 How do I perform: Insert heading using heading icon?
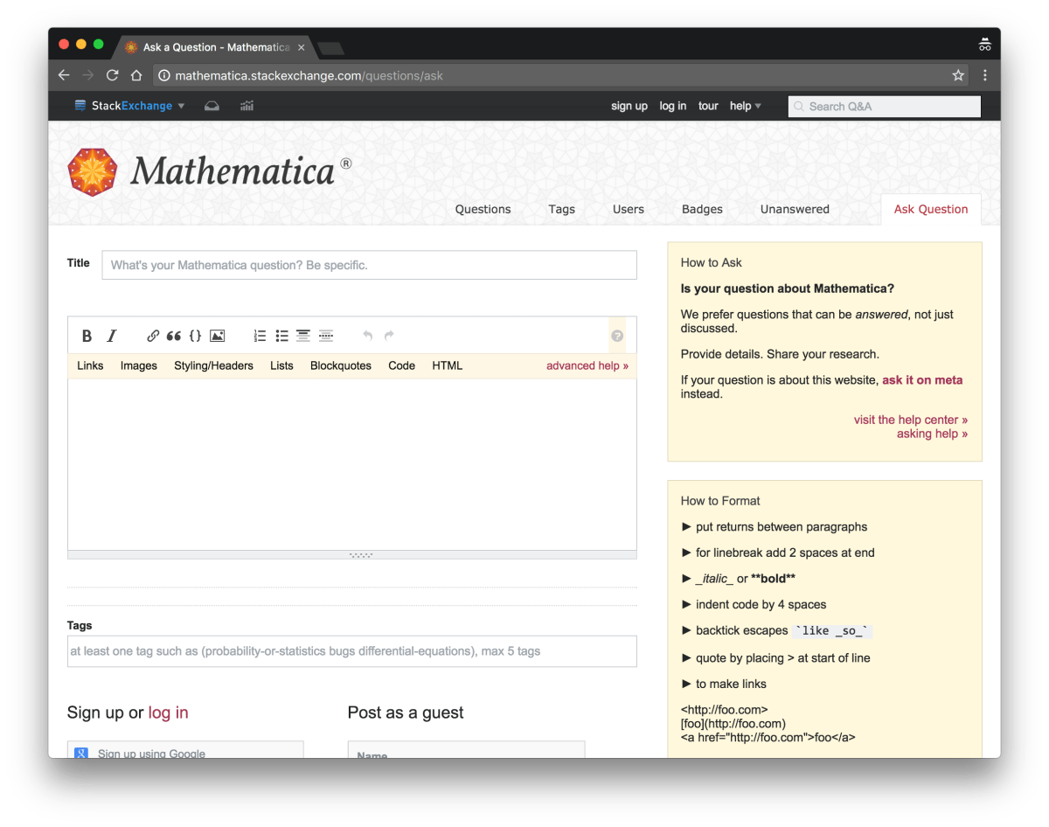pyautogui.click(x=303, y=336)
